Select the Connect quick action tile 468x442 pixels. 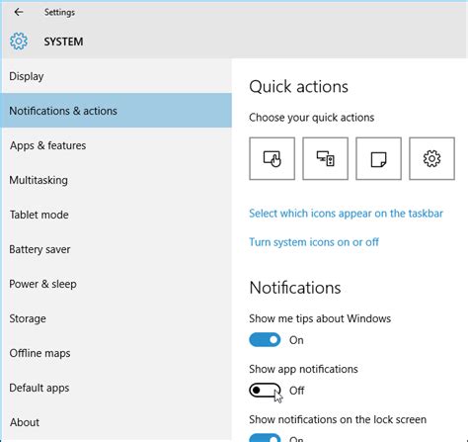click(325, 158)
